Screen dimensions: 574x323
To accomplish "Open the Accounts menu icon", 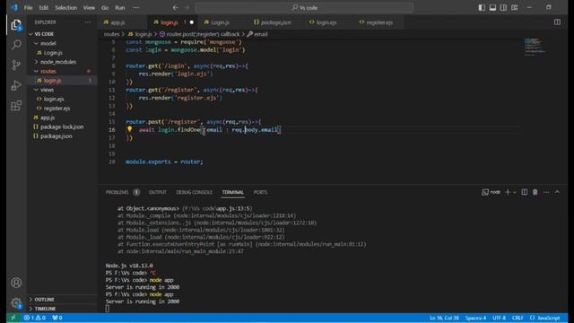I will point(16,283).
